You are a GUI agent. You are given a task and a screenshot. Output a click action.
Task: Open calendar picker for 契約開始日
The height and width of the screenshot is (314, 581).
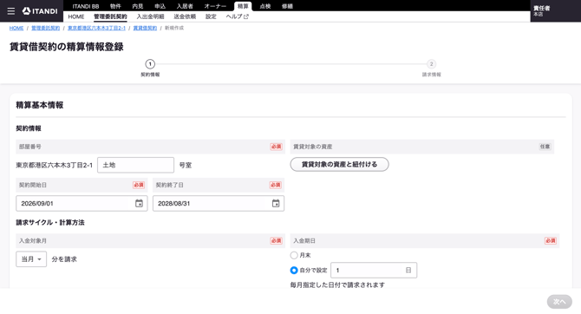(139, 203)
